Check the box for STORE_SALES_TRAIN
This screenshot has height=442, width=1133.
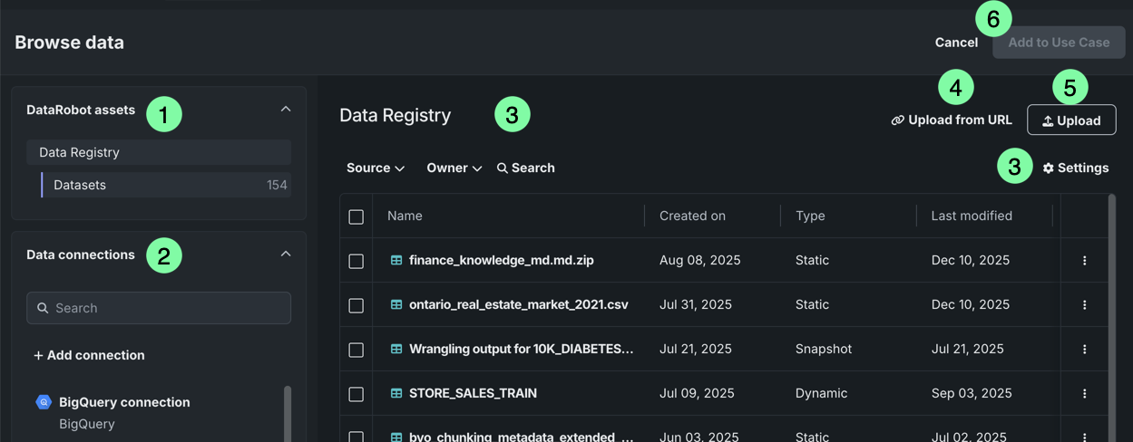(356, 394)
